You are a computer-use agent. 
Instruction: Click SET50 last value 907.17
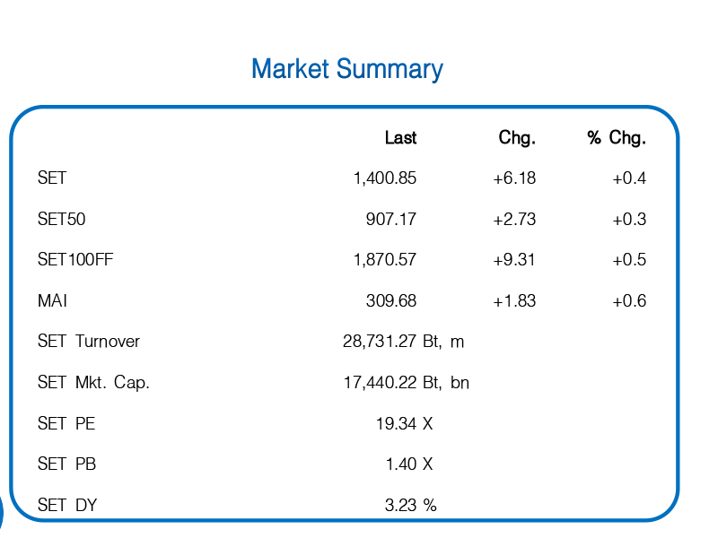coord(391,219)
